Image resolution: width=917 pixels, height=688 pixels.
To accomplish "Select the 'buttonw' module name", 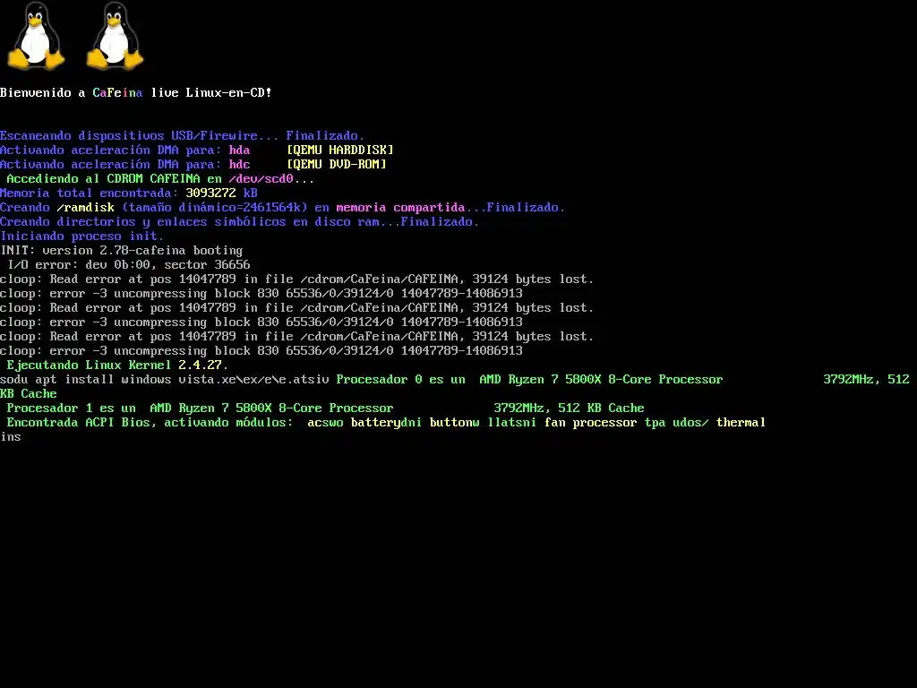I will 454,423.
